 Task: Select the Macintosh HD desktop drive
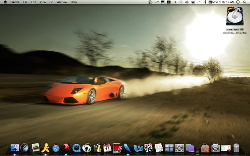pos(235,16)
